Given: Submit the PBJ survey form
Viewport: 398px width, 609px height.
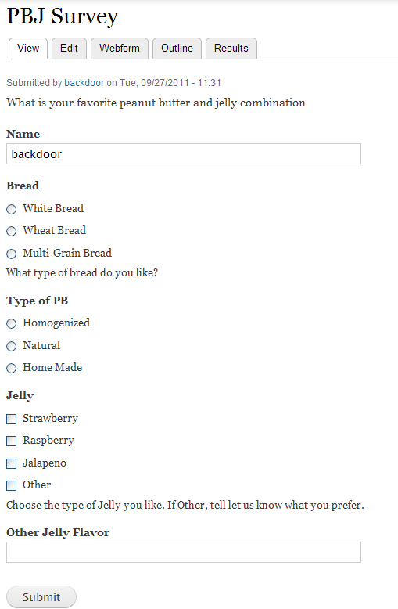Looking at the screenshot, I should (x=41, y=597).
